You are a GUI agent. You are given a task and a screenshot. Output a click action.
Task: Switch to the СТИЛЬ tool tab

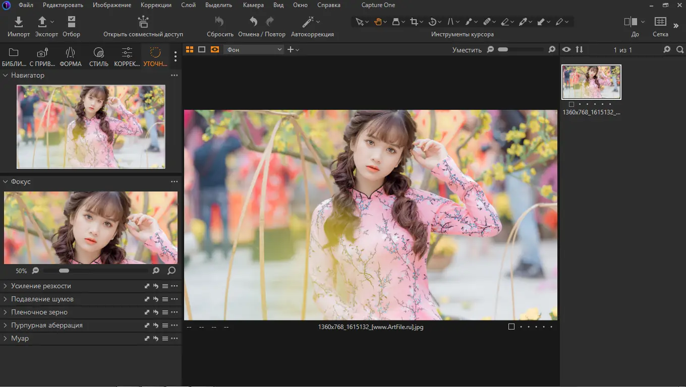tap(99, 56)
